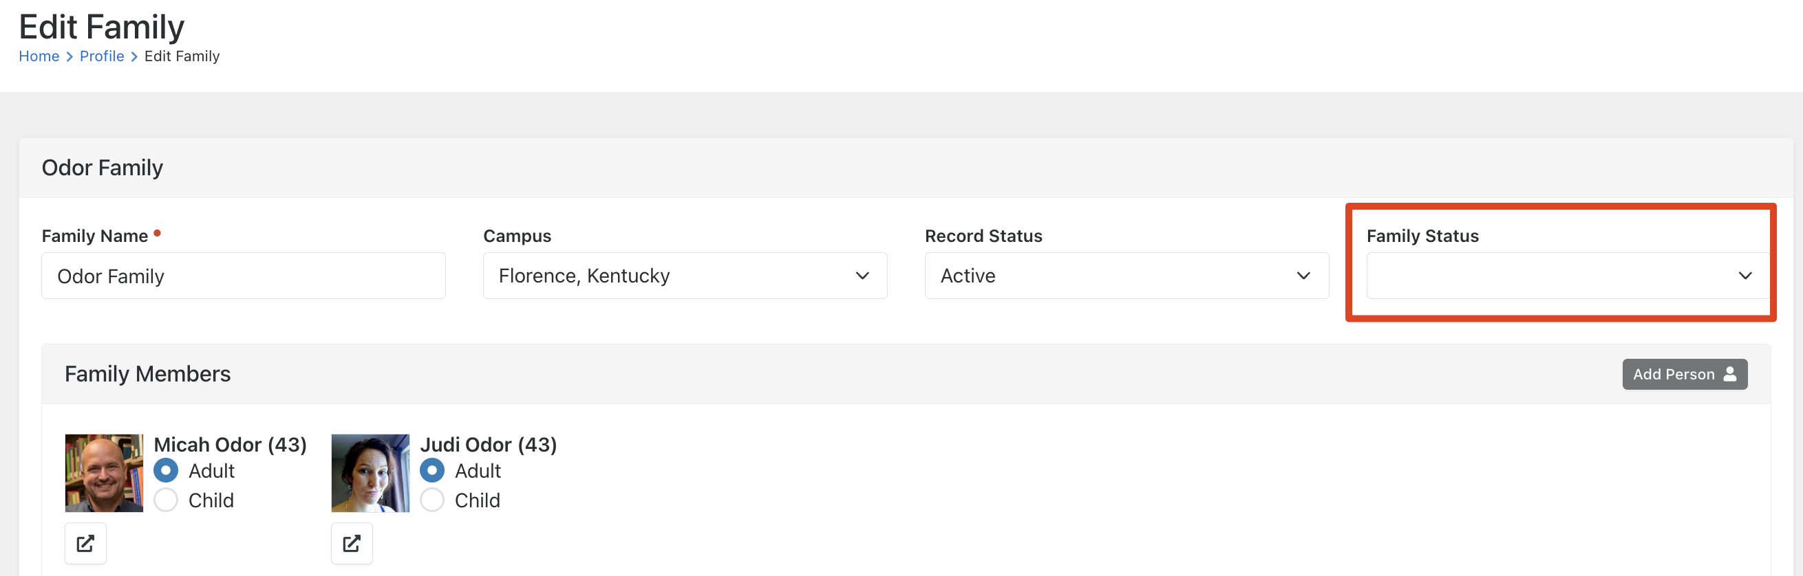
Task: Select Adult role for Judi Odor
Action: click(x=432, y=470)
